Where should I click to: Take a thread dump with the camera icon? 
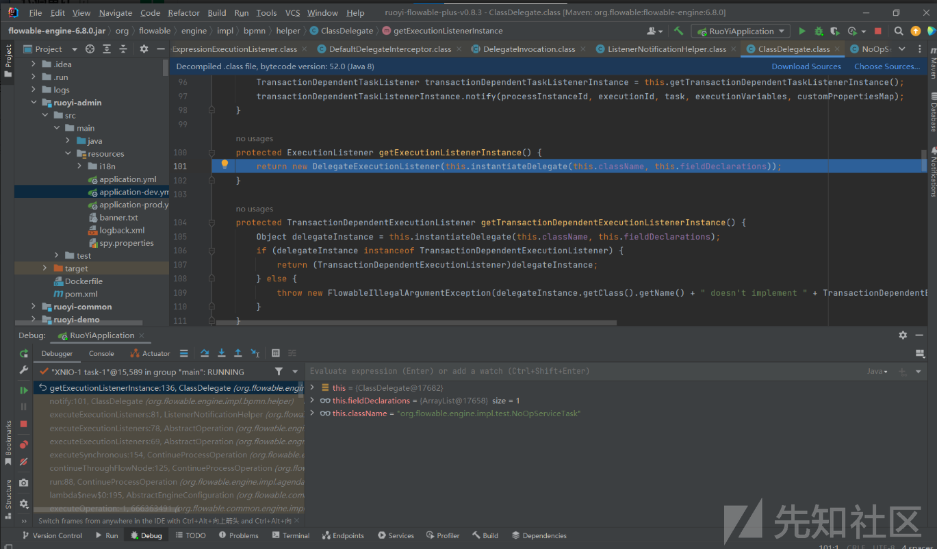click(24, 483)
